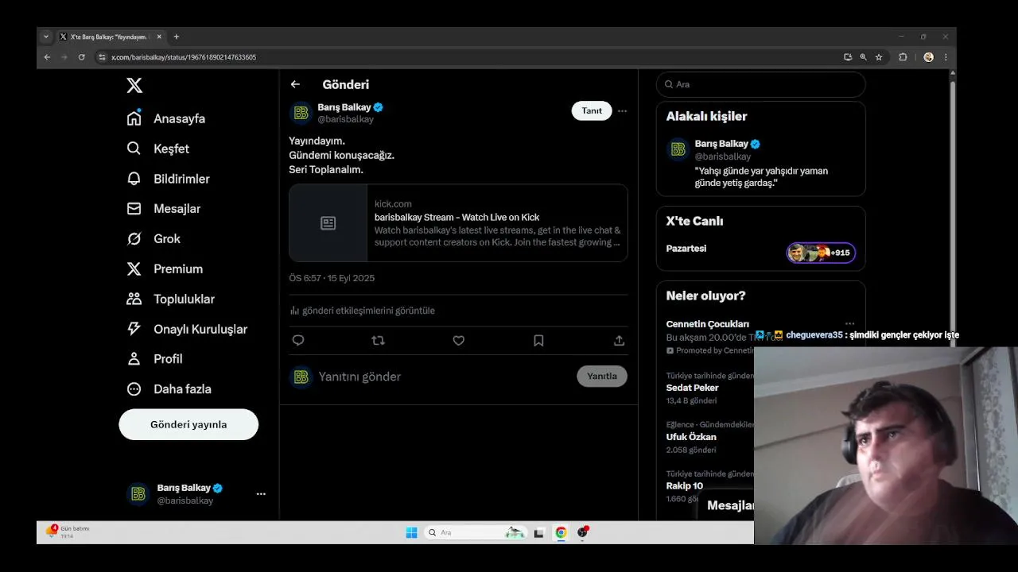
Task: Open Premium X icon
Action: [x=134, y=269]
